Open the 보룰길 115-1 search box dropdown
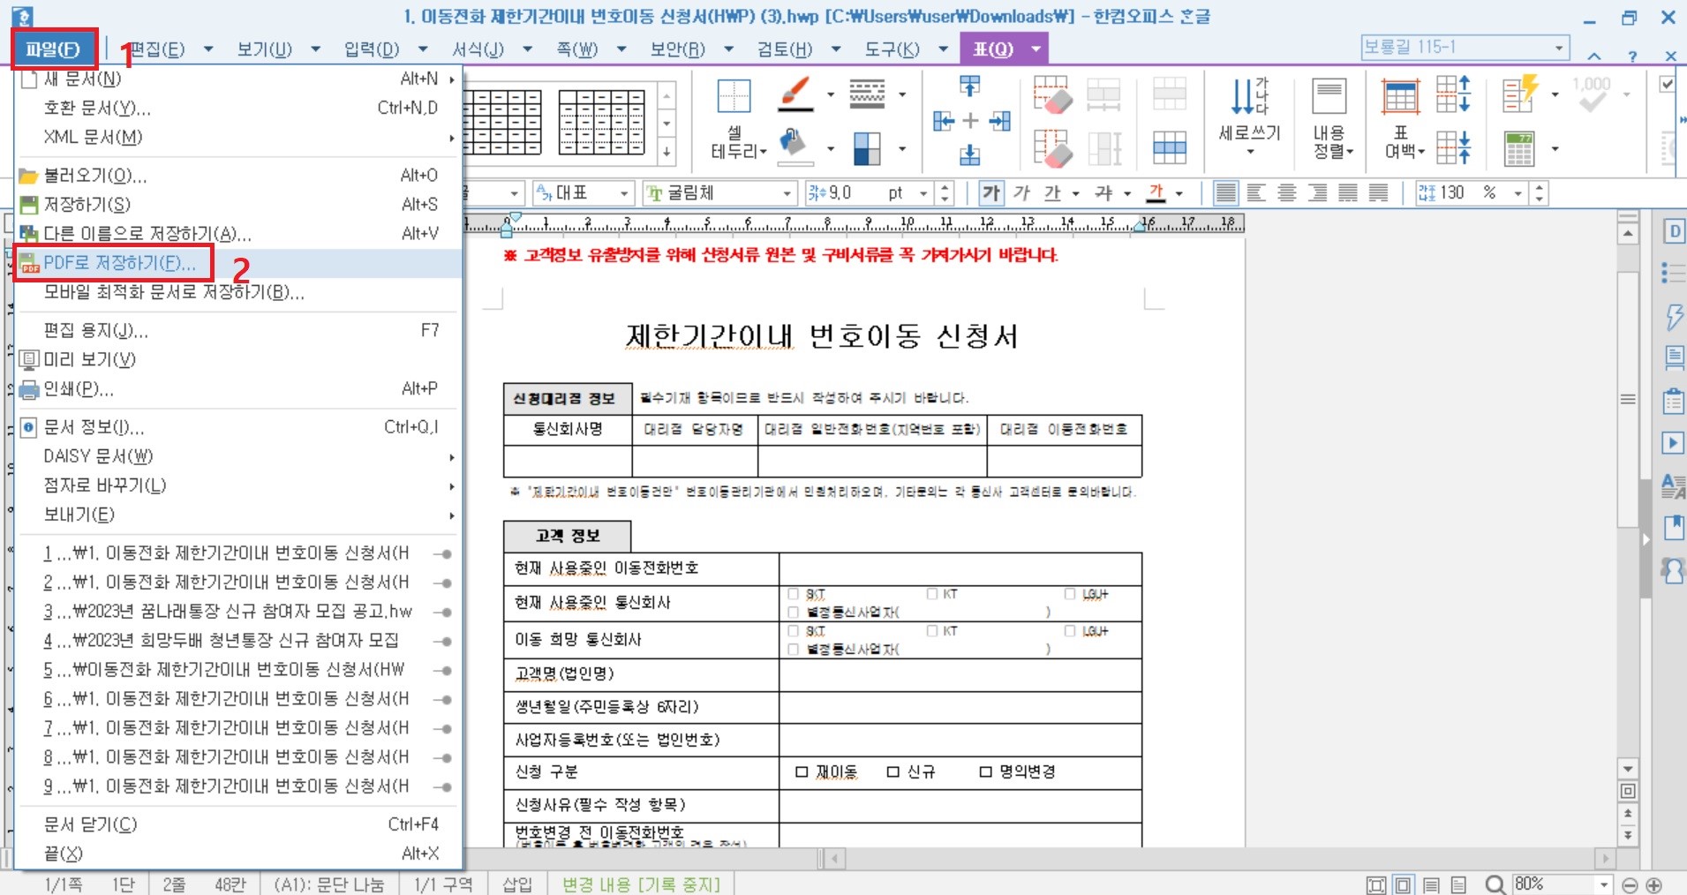This screenshot has width=1687, height=895. [1559, 48]
